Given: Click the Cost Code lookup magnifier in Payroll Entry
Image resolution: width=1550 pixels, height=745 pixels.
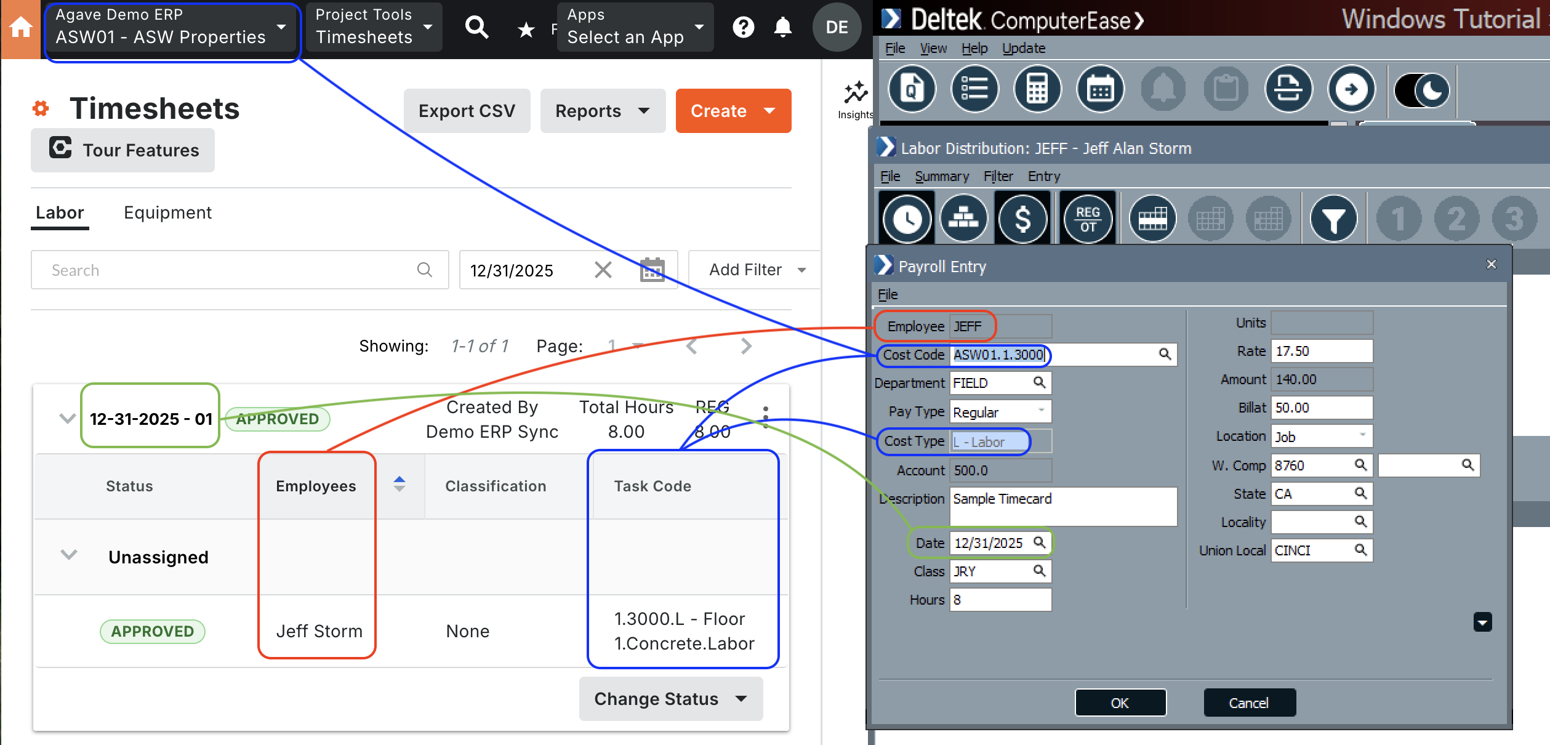Looking at the screenshot, I should 1165,355.
